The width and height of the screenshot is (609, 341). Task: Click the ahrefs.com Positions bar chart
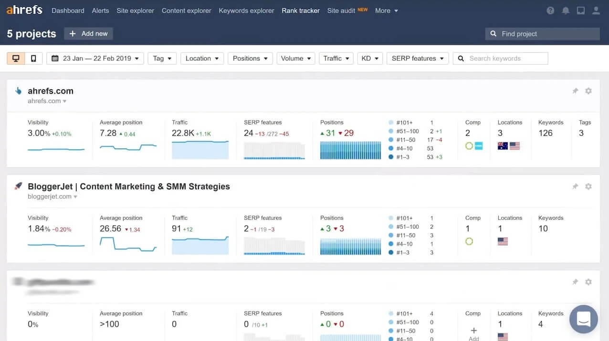(351, 150)
